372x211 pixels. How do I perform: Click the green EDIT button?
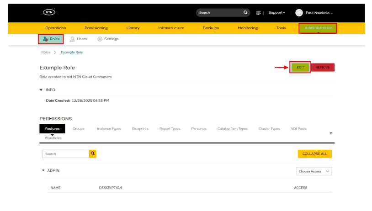point(300,67)
